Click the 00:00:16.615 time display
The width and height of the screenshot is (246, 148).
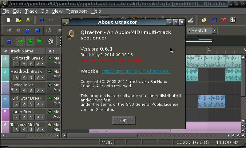[192, 142]
